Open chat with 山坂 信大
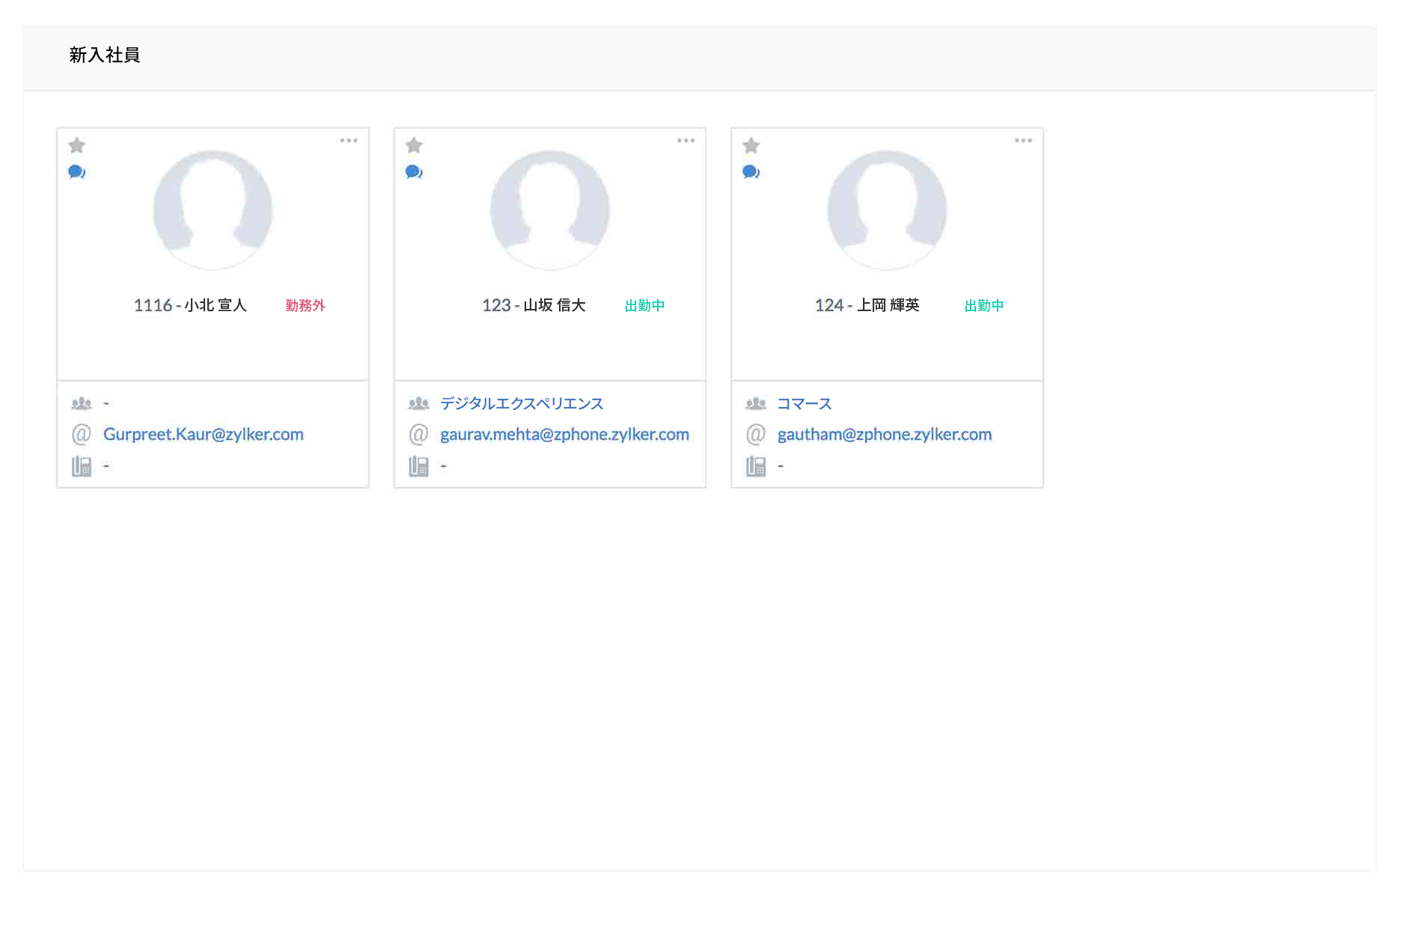 413,171
